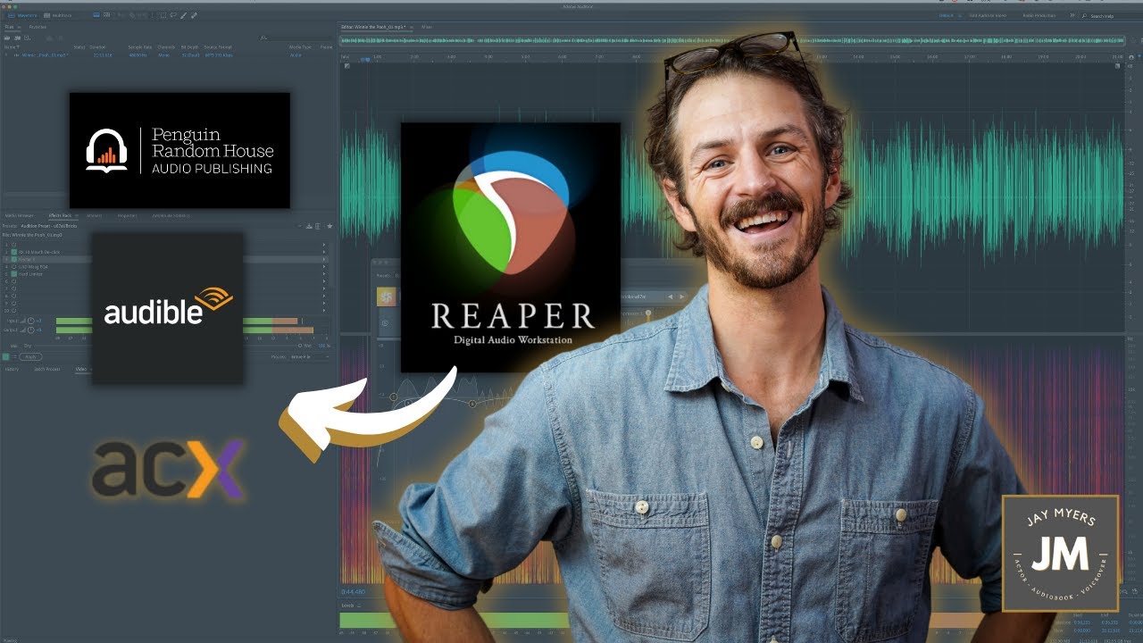Toggle power for the EQ effect in slot 4
The image size is (1143, 643).
pos(13,267)
